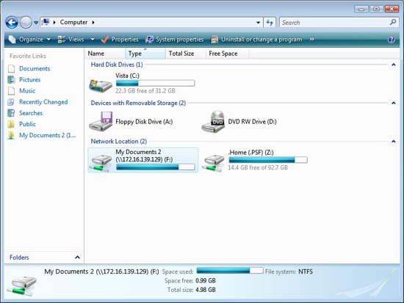Image resolution: width=404 pixels, height=303 pixels.
Task: Click Space used bar in details pane
Action: tap(230, 271)
